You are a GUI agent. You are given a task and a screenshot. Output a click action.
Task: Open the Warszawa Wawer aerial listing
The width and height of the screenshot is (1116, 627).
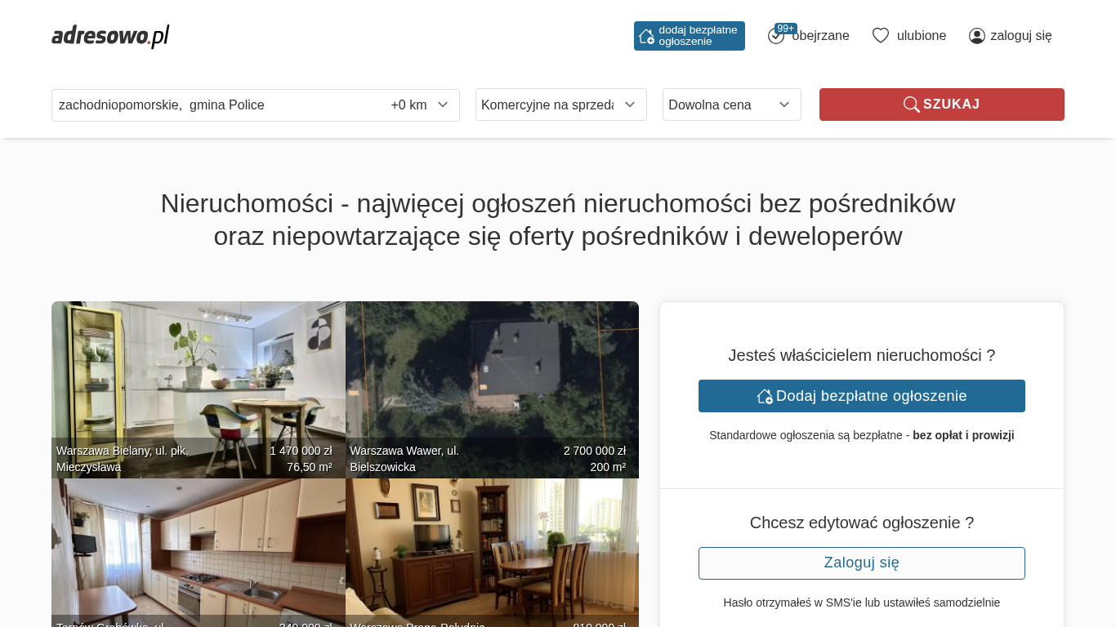click(492, 376)
